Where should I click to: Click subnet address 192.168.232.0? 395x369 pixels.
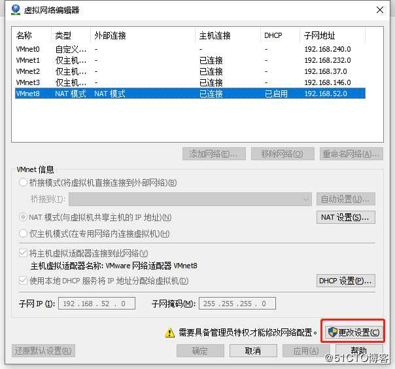tap(328, 60)
